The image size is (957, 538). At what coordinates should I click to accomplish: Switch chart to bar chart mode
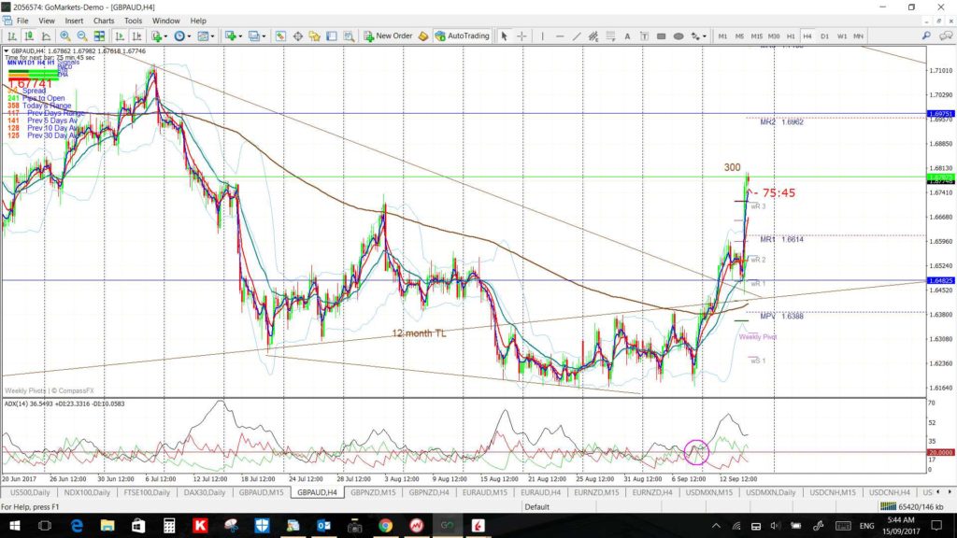tap(11, 36)
